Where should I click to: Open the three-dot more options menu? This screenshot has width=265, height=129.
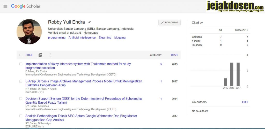50,55
